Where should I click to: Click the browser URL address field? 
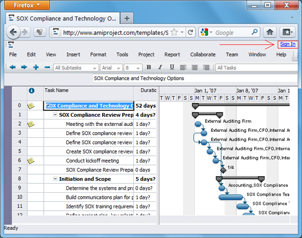pos(116,33)
